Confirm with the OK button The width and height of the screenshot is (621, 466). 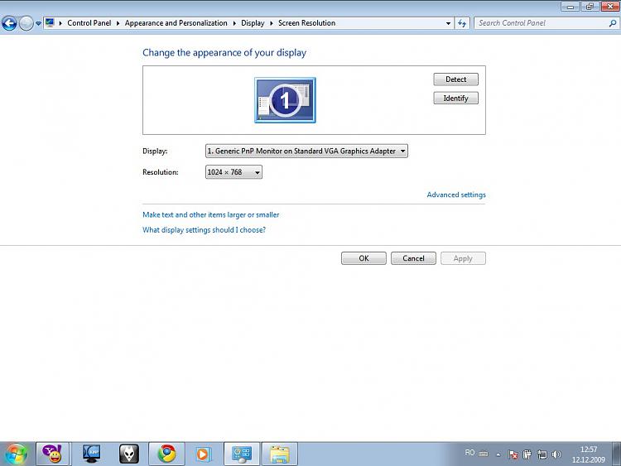pos(363,258)
